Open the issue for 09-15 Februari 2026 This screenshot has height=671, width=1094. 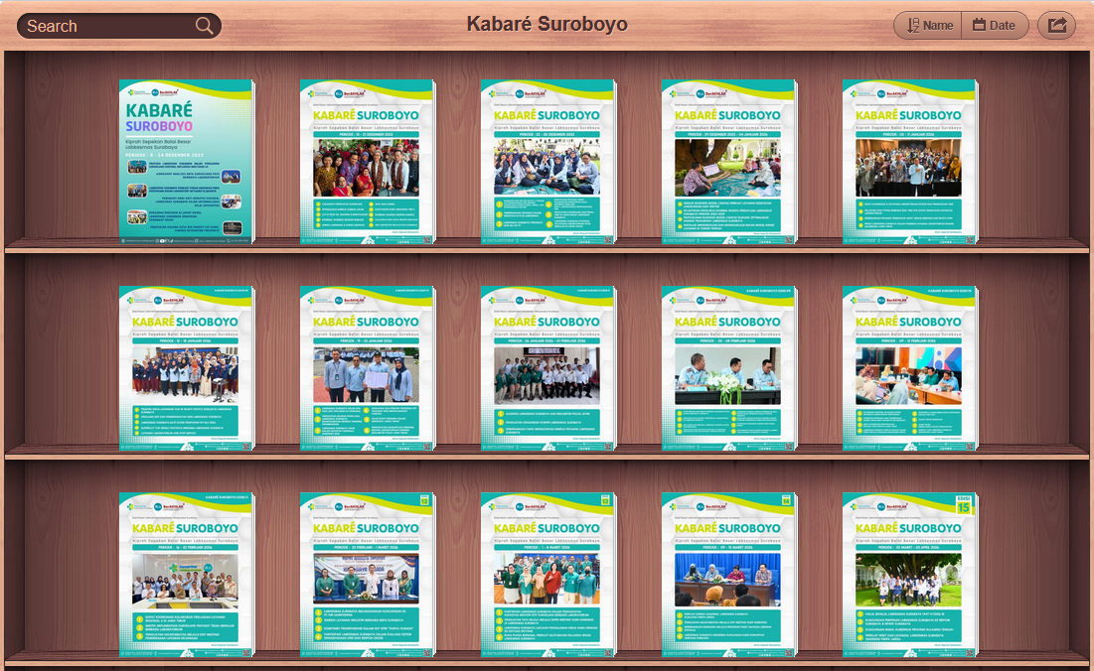coord(910,368)
